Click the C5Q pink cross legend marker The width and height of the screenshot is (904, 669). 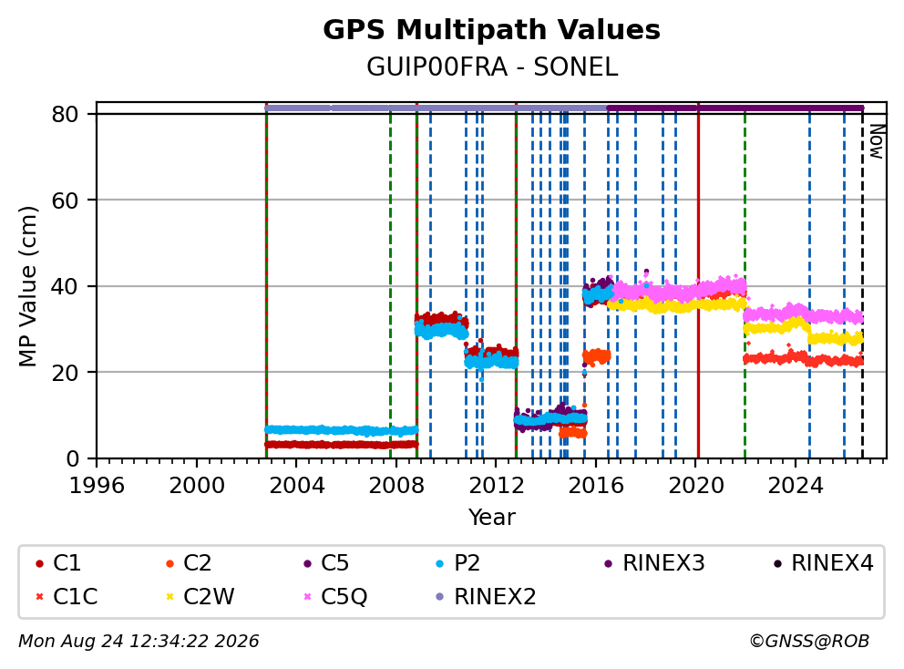[307, 596]
